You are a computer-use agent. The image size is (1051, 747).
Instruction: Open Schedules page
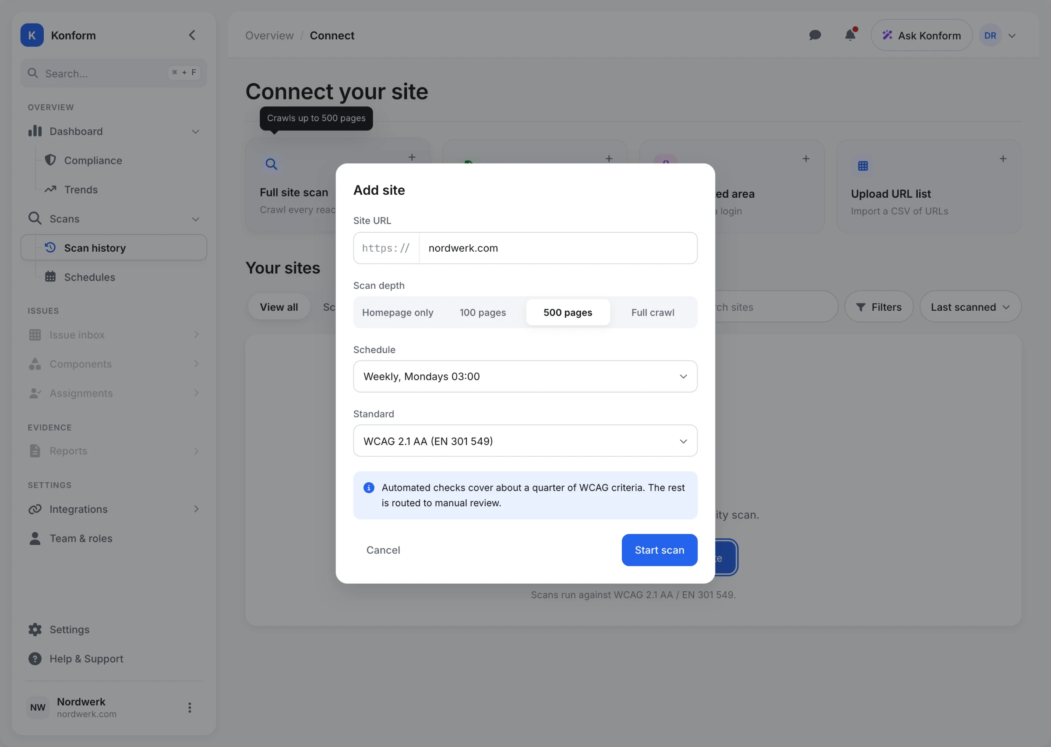point(114,277)
